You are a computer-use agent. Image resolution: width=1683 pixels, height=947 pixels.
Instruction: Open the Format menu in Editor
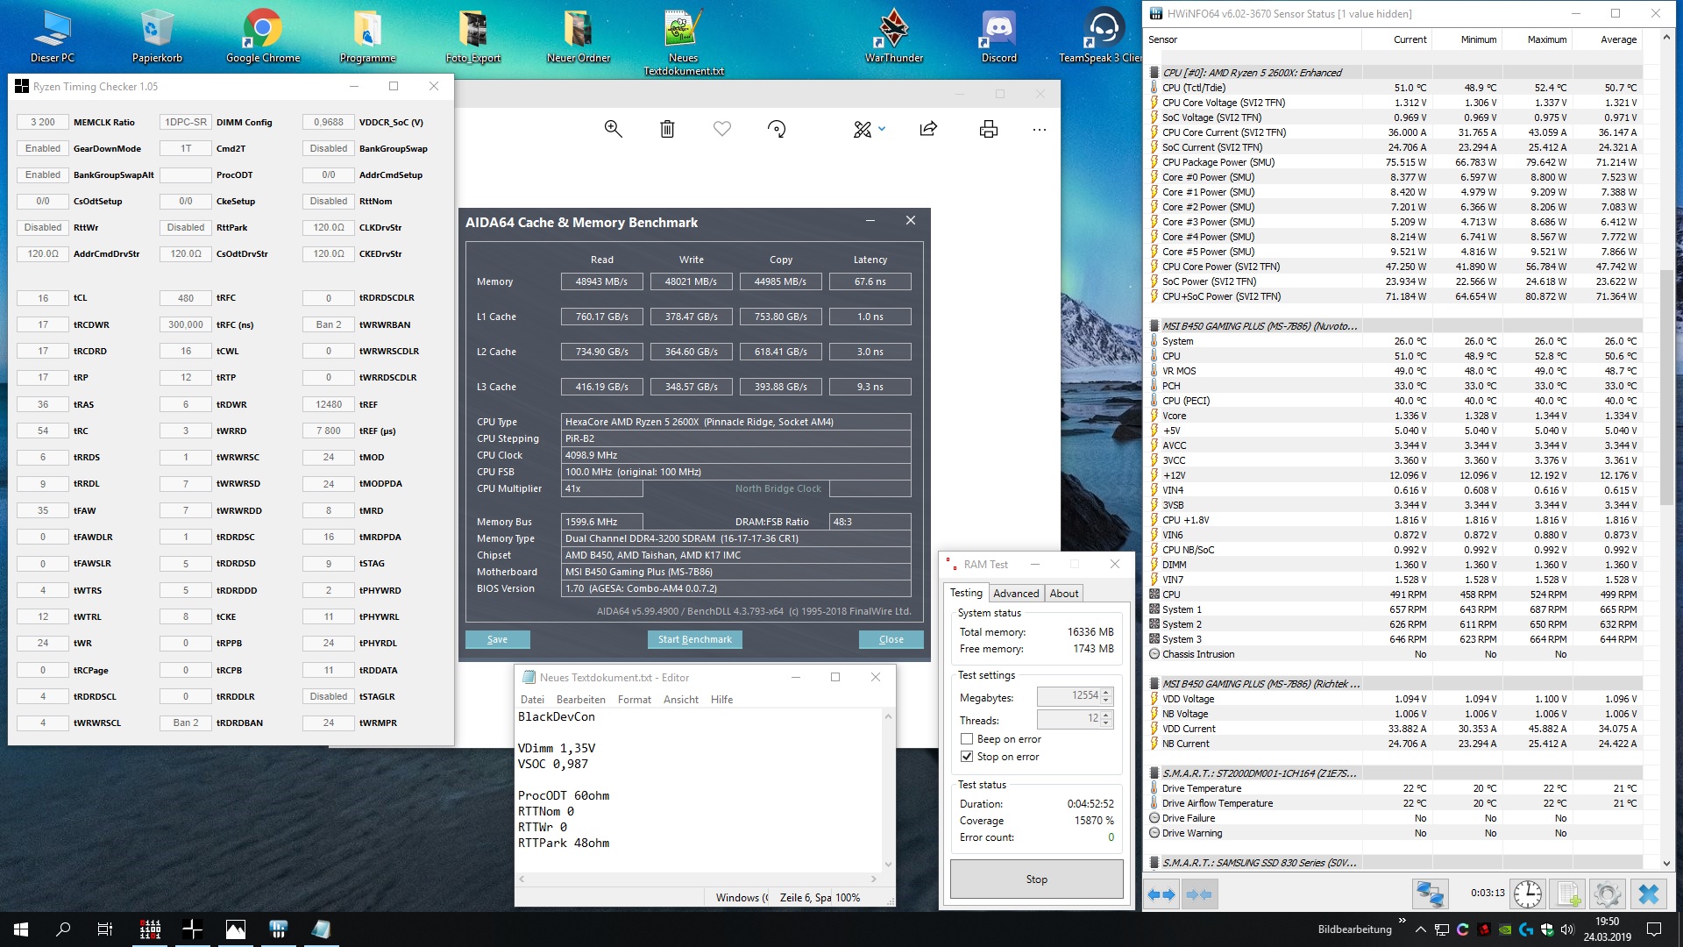coord(634,700)
